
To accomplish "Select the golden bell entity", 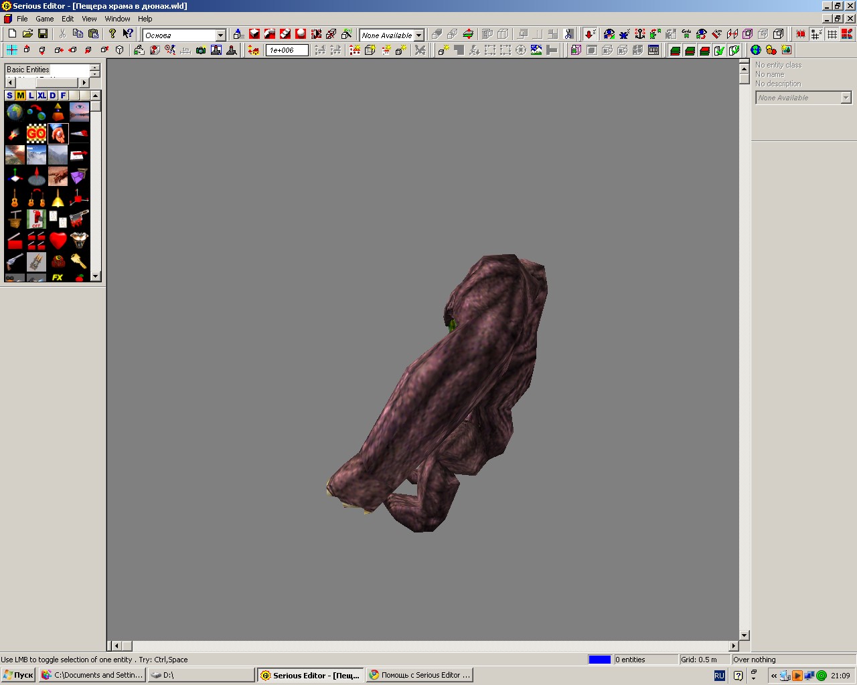I will (x=58, y=198).
